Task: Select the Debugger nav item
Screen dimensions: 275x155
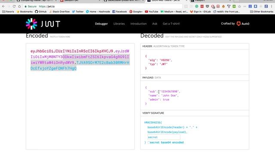Action: (x=101, y=24)
